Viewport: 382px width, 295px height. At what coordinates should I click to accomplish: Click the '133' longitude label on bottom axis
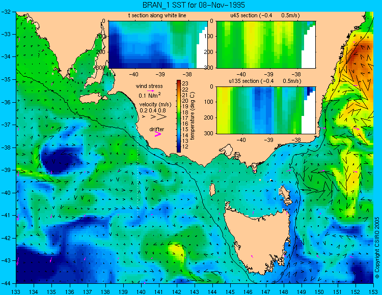pos(16,292)
